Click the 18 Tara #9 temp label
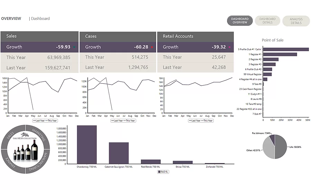The width and height of the screenshot is (311, 190). [254, 104]
